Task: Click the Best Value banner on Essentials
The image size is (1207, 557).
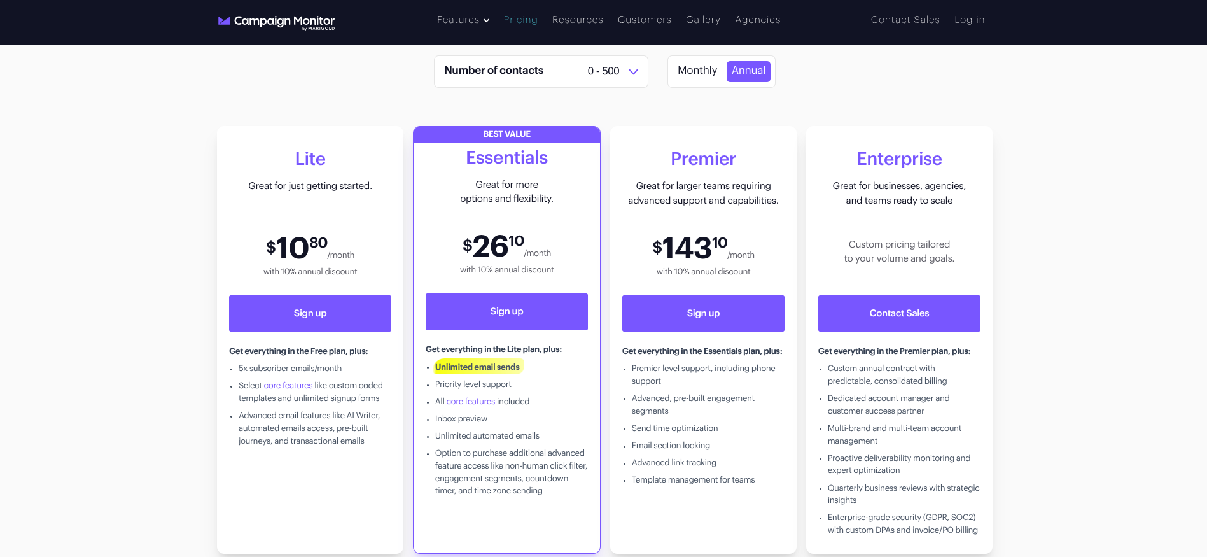Action: [506, 134]
